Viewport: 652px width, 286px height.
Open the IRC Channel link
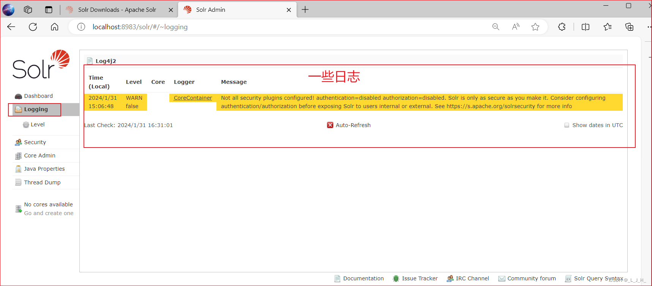[x=472, y=278]
